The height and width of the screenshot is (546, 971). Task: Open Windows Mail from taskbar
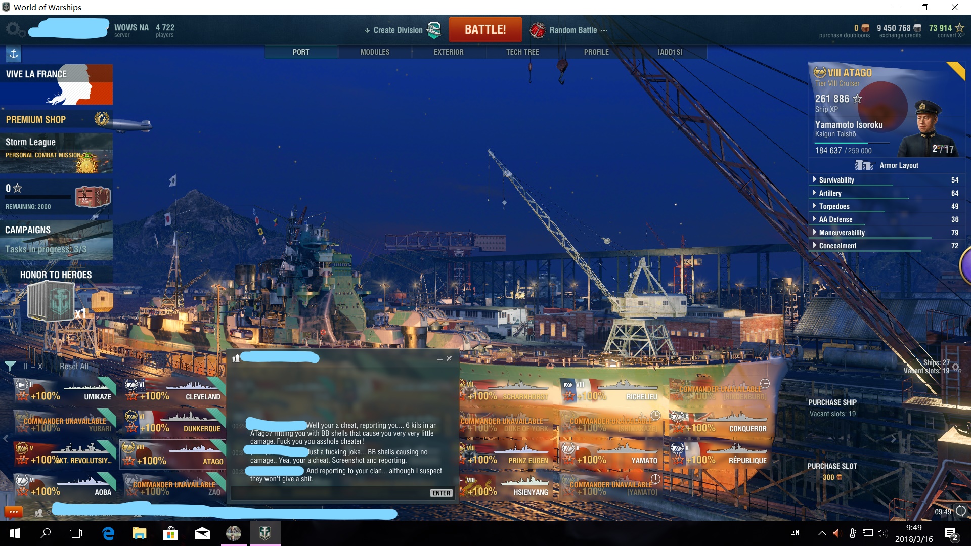coord(202,533)
